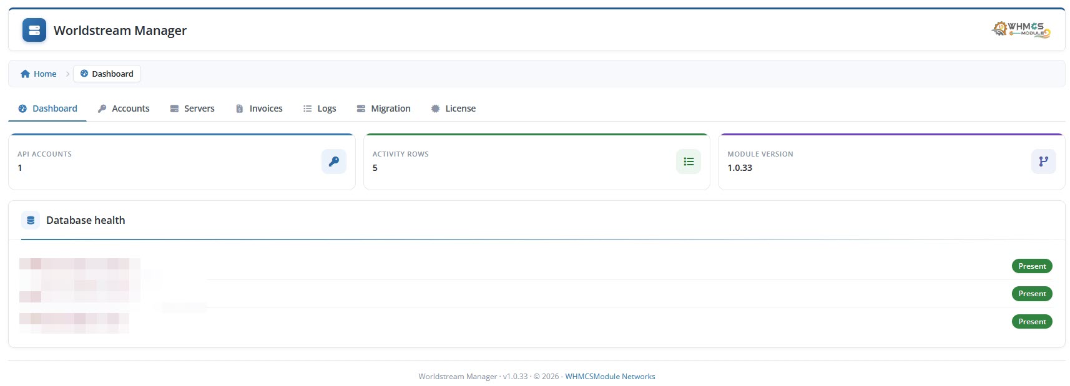The width and height of the screenshot is (1070, 386).
Task: Click the MODULE VERSION label
Action: 760,154
